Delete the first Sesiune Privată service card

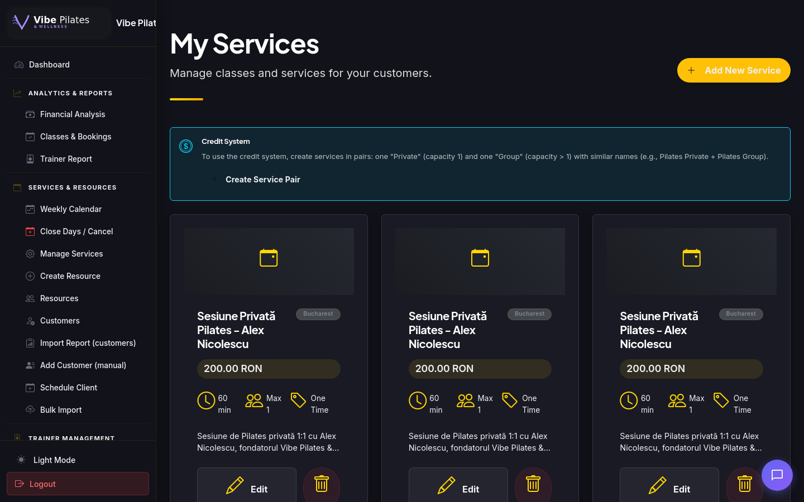point(322,484)
